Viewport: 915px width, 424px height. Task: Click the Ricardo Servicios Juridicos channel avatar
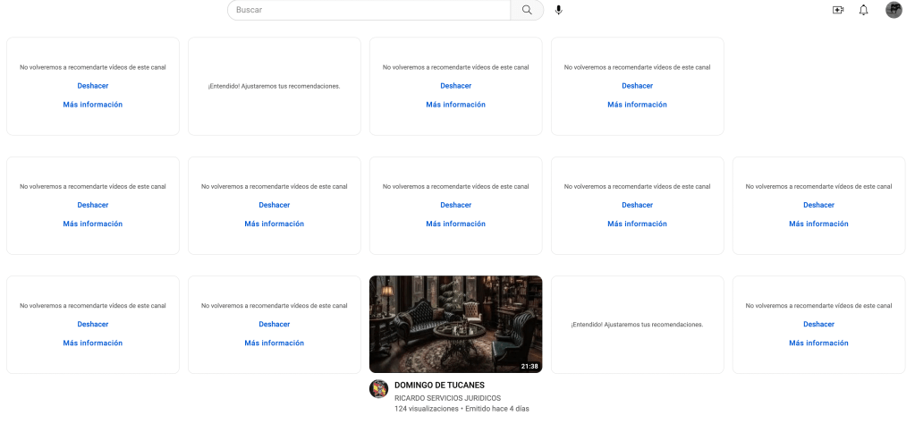(378, 389)
